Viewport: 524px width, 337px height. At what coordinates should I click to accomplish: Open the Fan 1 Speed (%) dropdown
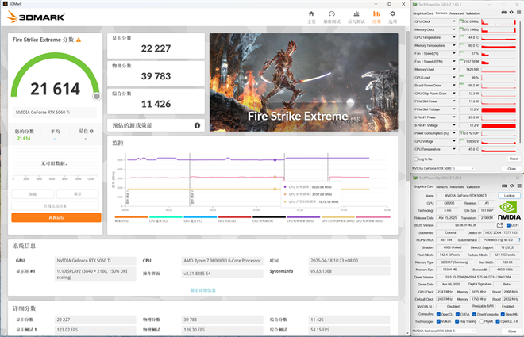pos(454,53)
